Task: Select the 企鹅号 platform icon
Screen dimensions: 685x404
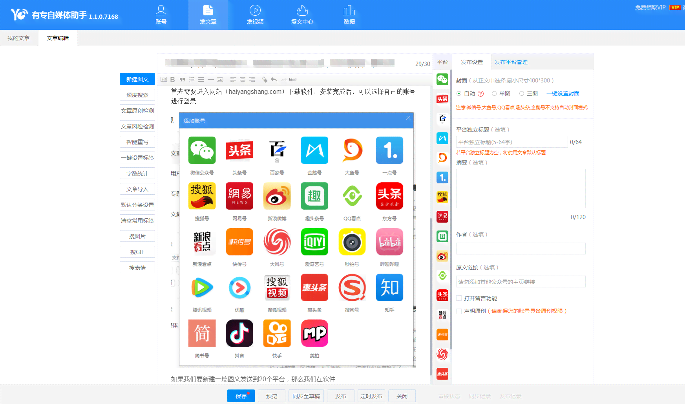Action: point(314,150)
